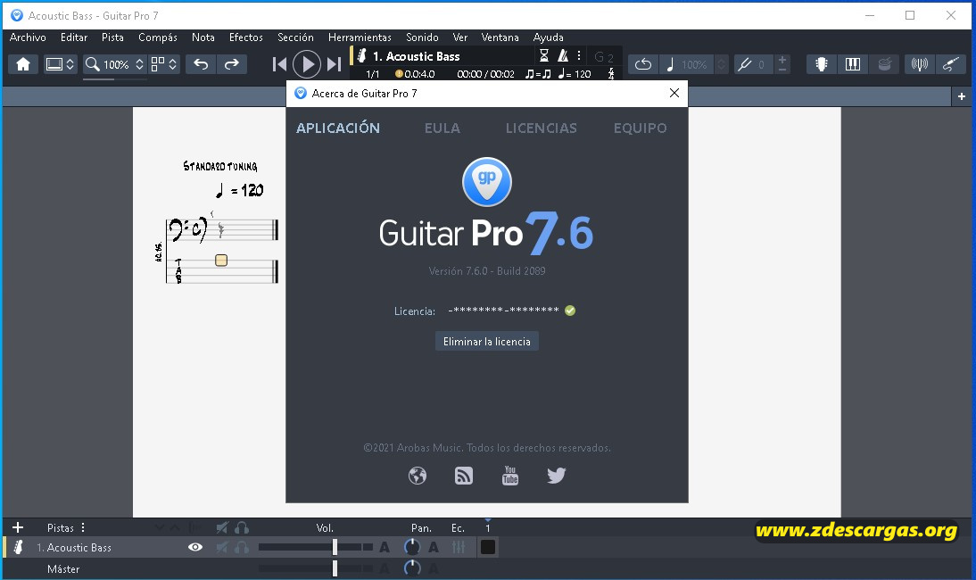This screenshot has width=976, height=580.
Task: Solo the Acoustic Bass track headphones
Action: pyautogui.click(x=242, y=548)
